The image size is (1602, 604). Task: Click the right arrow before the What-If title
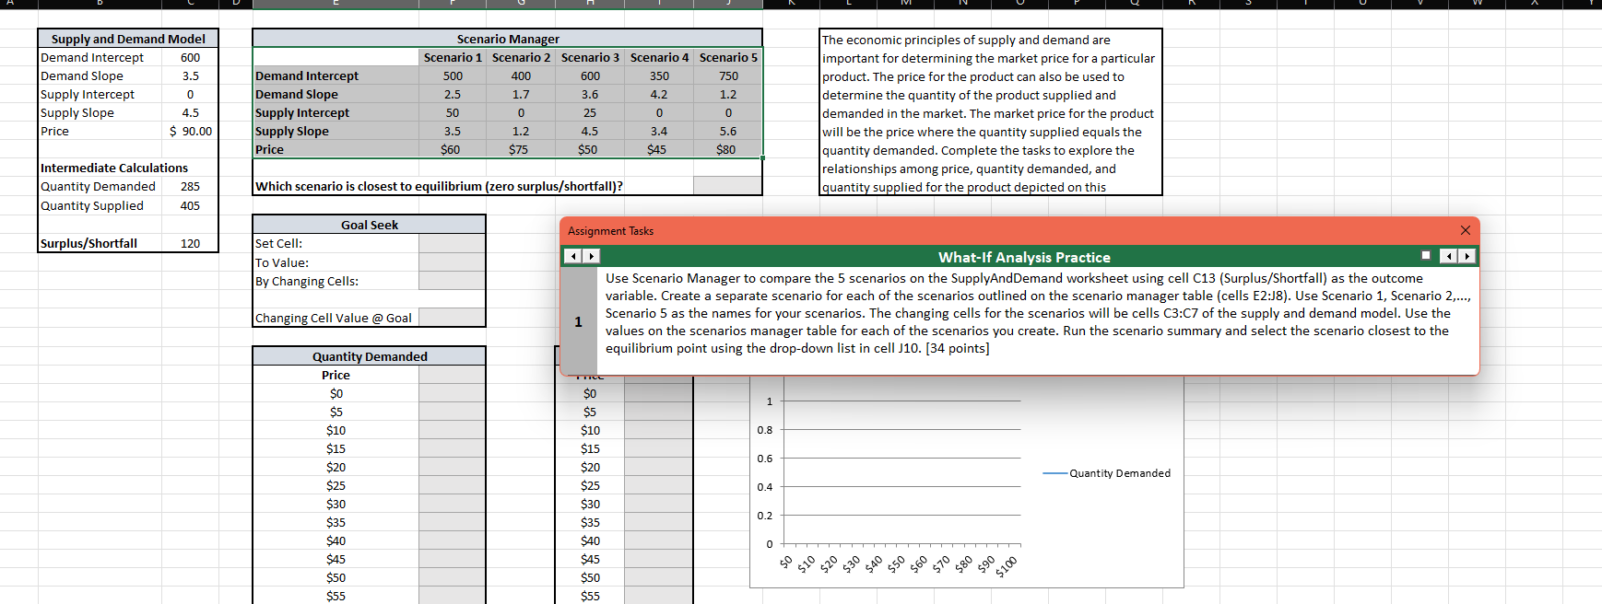coord(591,256)
